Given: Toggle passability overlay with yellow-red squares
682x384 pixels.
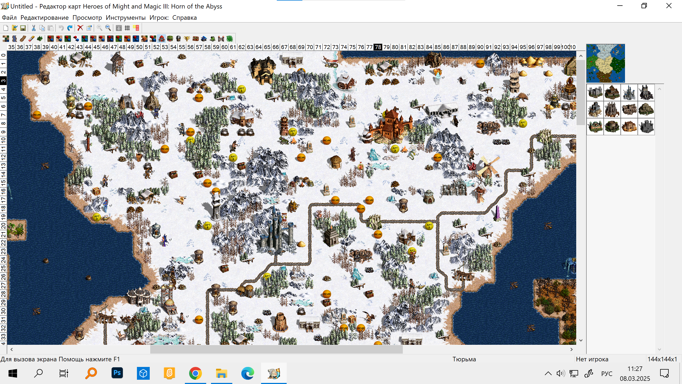Looking at the screenshot, I should (x=136, y=28).
